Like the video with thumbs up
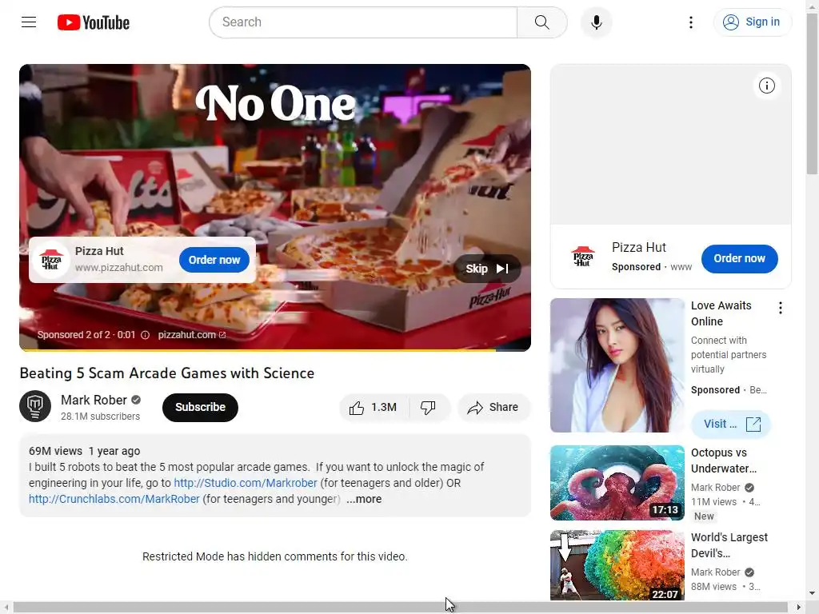Screen dimensions: 819x614 pyautogui.click(x=373, y=407)
